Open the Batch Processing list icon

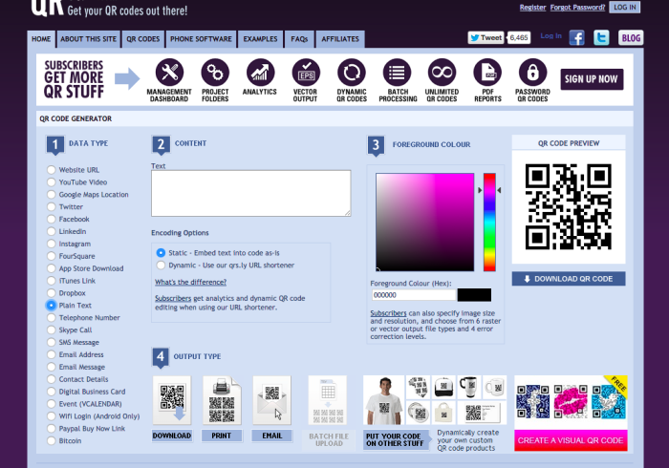[x=397, y=73]
